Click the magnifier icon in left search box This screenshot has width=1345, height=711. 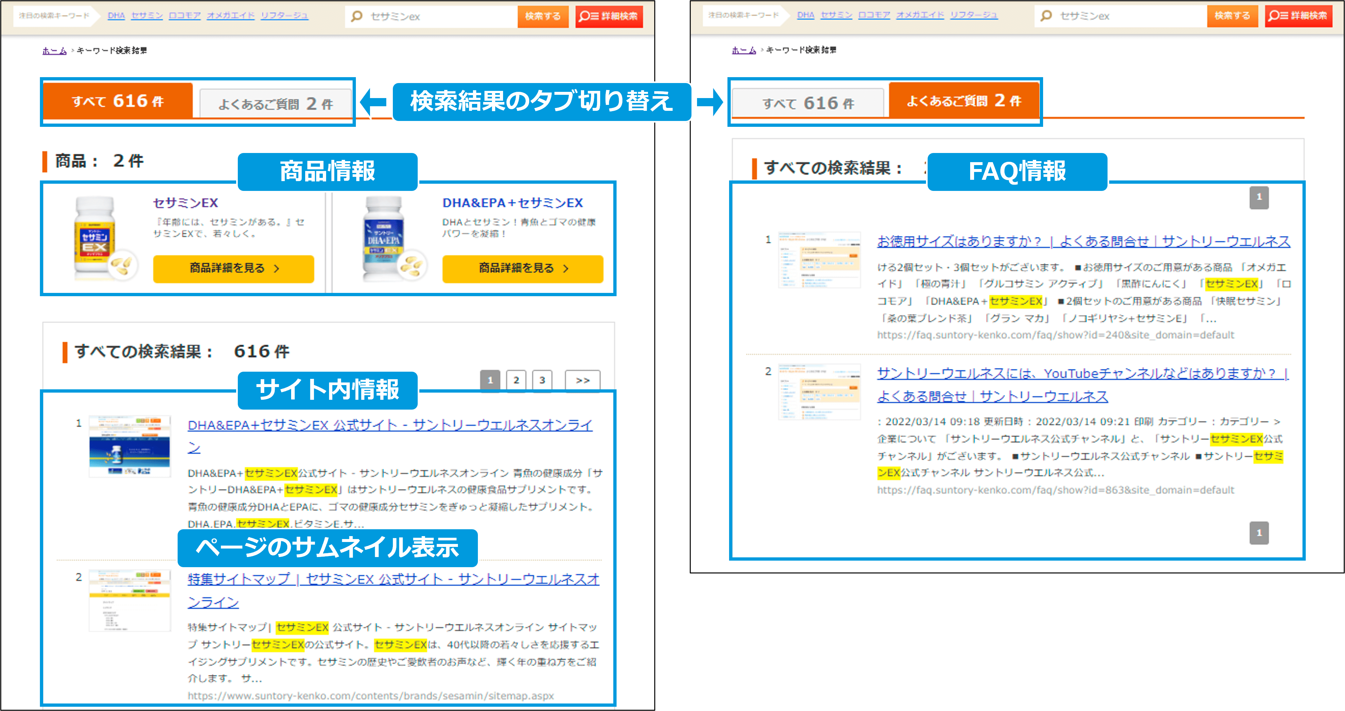357,16
